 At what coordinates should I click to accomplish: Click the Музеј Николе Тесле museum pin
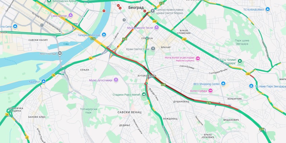[x=156, y=28]
